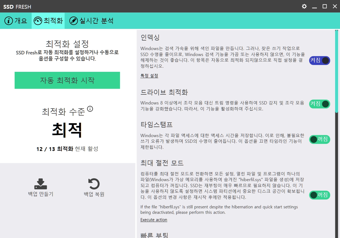Click the info icon beside 최적화 수준

pos(90,109)
